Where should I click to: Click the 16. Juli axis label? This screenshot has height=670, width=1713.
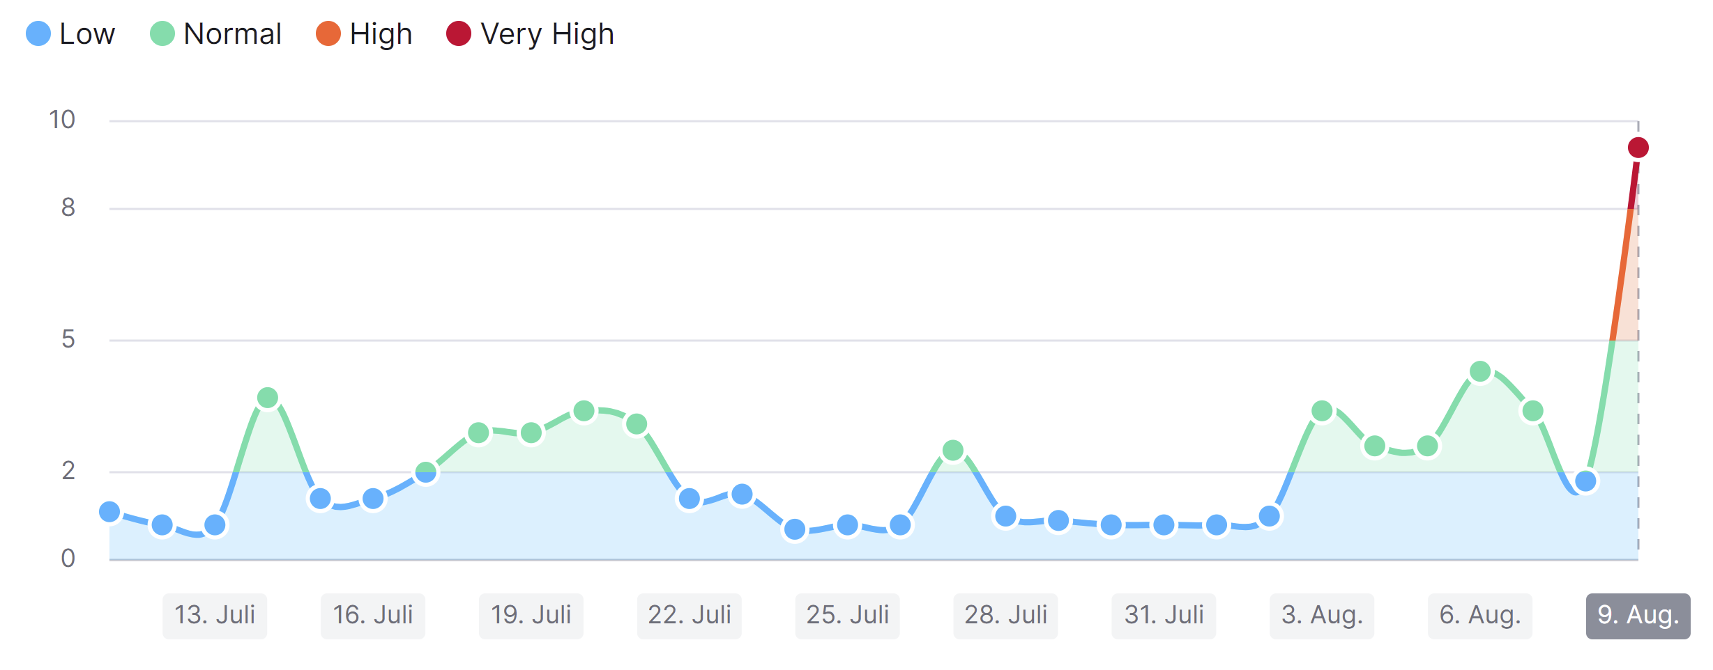click(373, 616)
